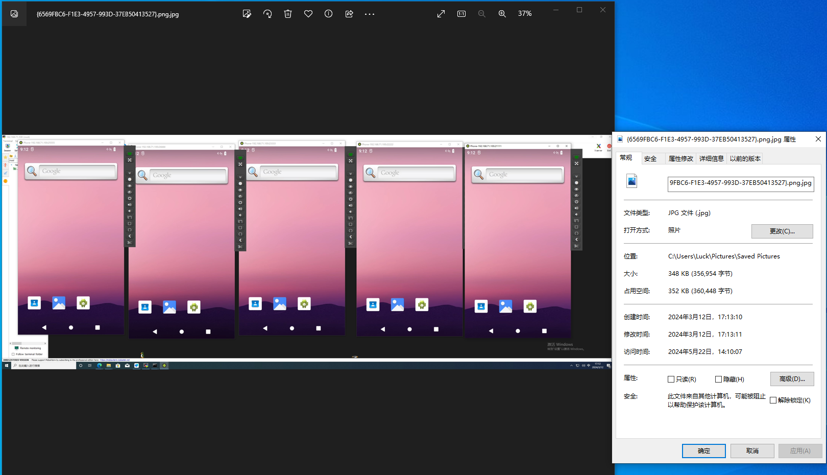Click the photo file name in title bar
This screenshot has height=475, width=827.
click(x=108, y=14)
